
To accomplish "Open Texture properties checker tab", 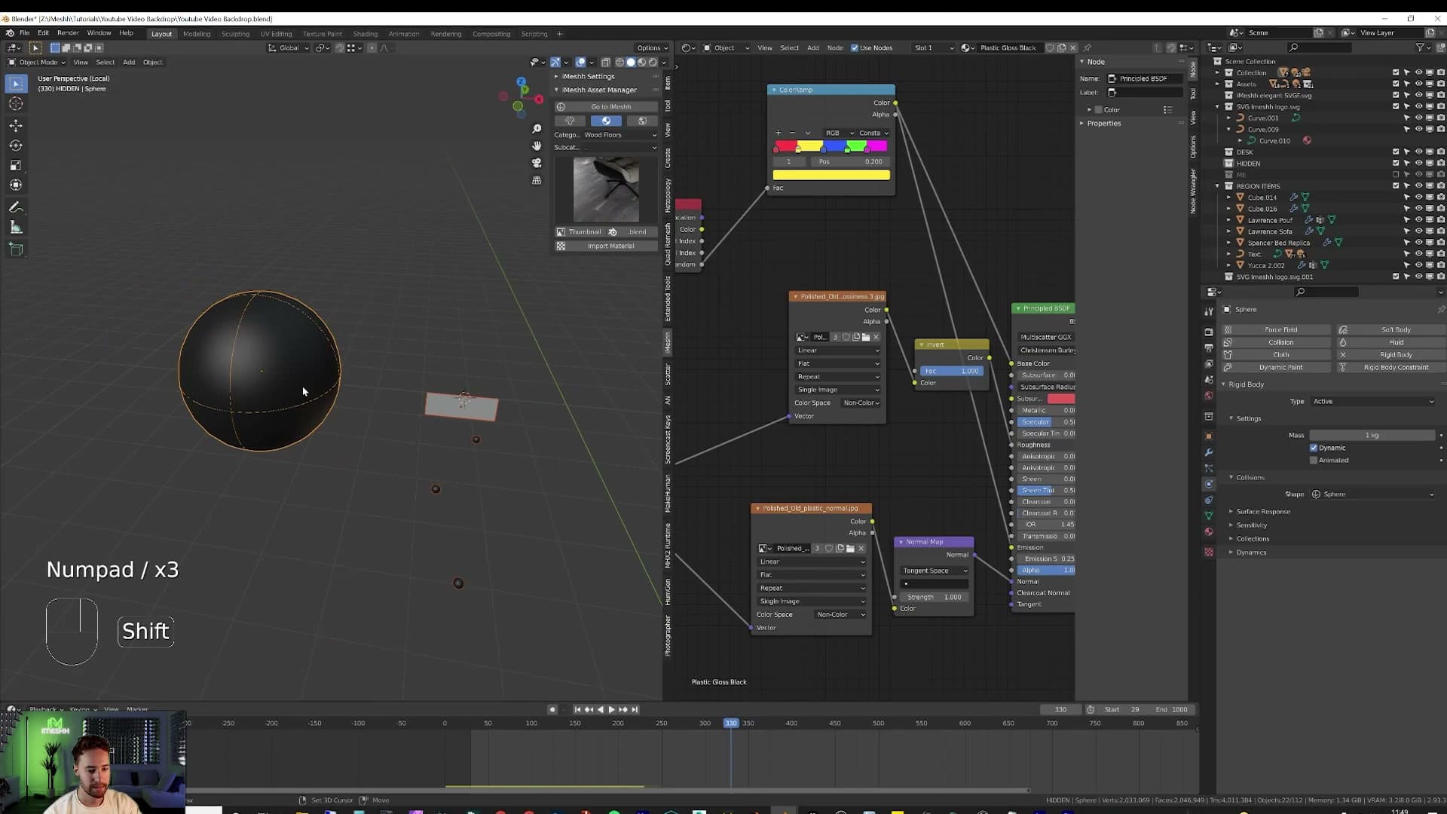I will click(x=1209, y=552).
